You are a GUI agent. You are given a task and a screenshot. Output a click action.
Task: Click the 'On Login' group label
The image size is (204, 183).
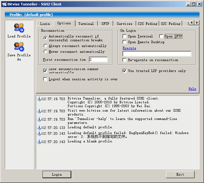tap(128, 30)
